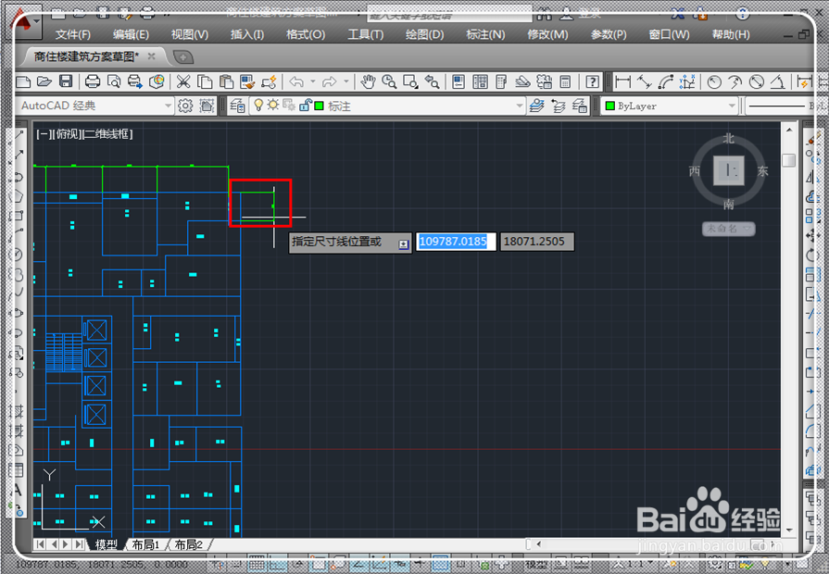This screenshot has width=829, height=574.
Task: Toggle layer freeze sun icon for 标注
Action: point(273,106)
